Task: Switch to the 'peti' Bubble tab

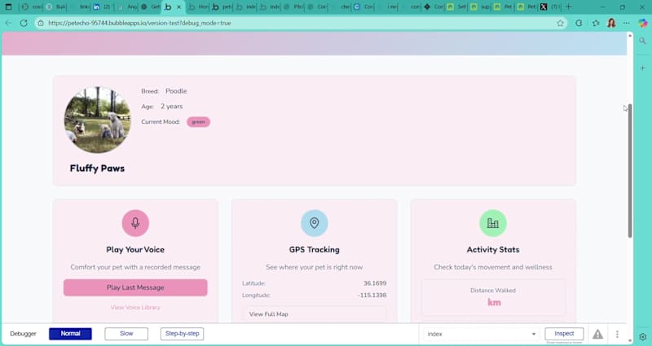Action: coord(222,7)
